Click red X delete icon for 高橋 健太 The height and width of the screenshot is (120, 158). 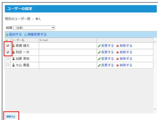point(117,46)
